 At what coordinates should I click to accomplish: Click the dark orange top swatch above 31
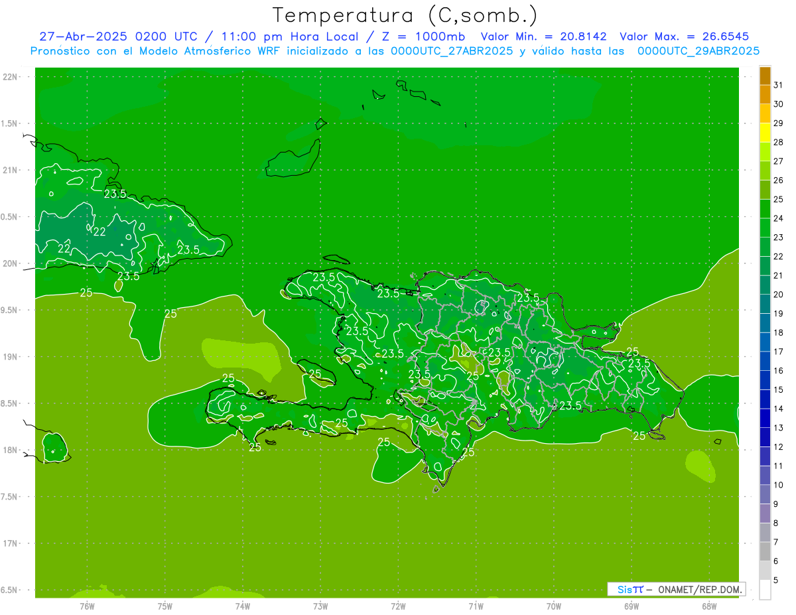(765, 76)
